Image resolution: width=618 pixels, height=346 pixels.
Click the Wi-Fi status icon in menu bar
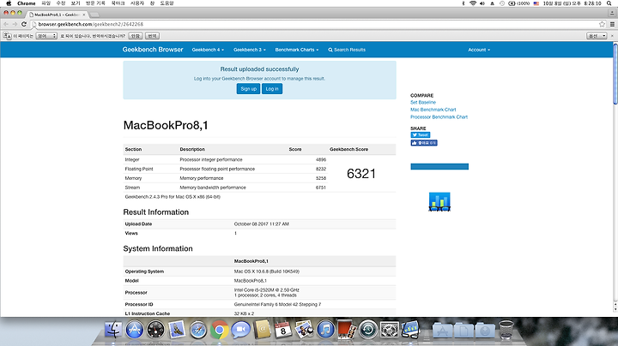point(473,3)
